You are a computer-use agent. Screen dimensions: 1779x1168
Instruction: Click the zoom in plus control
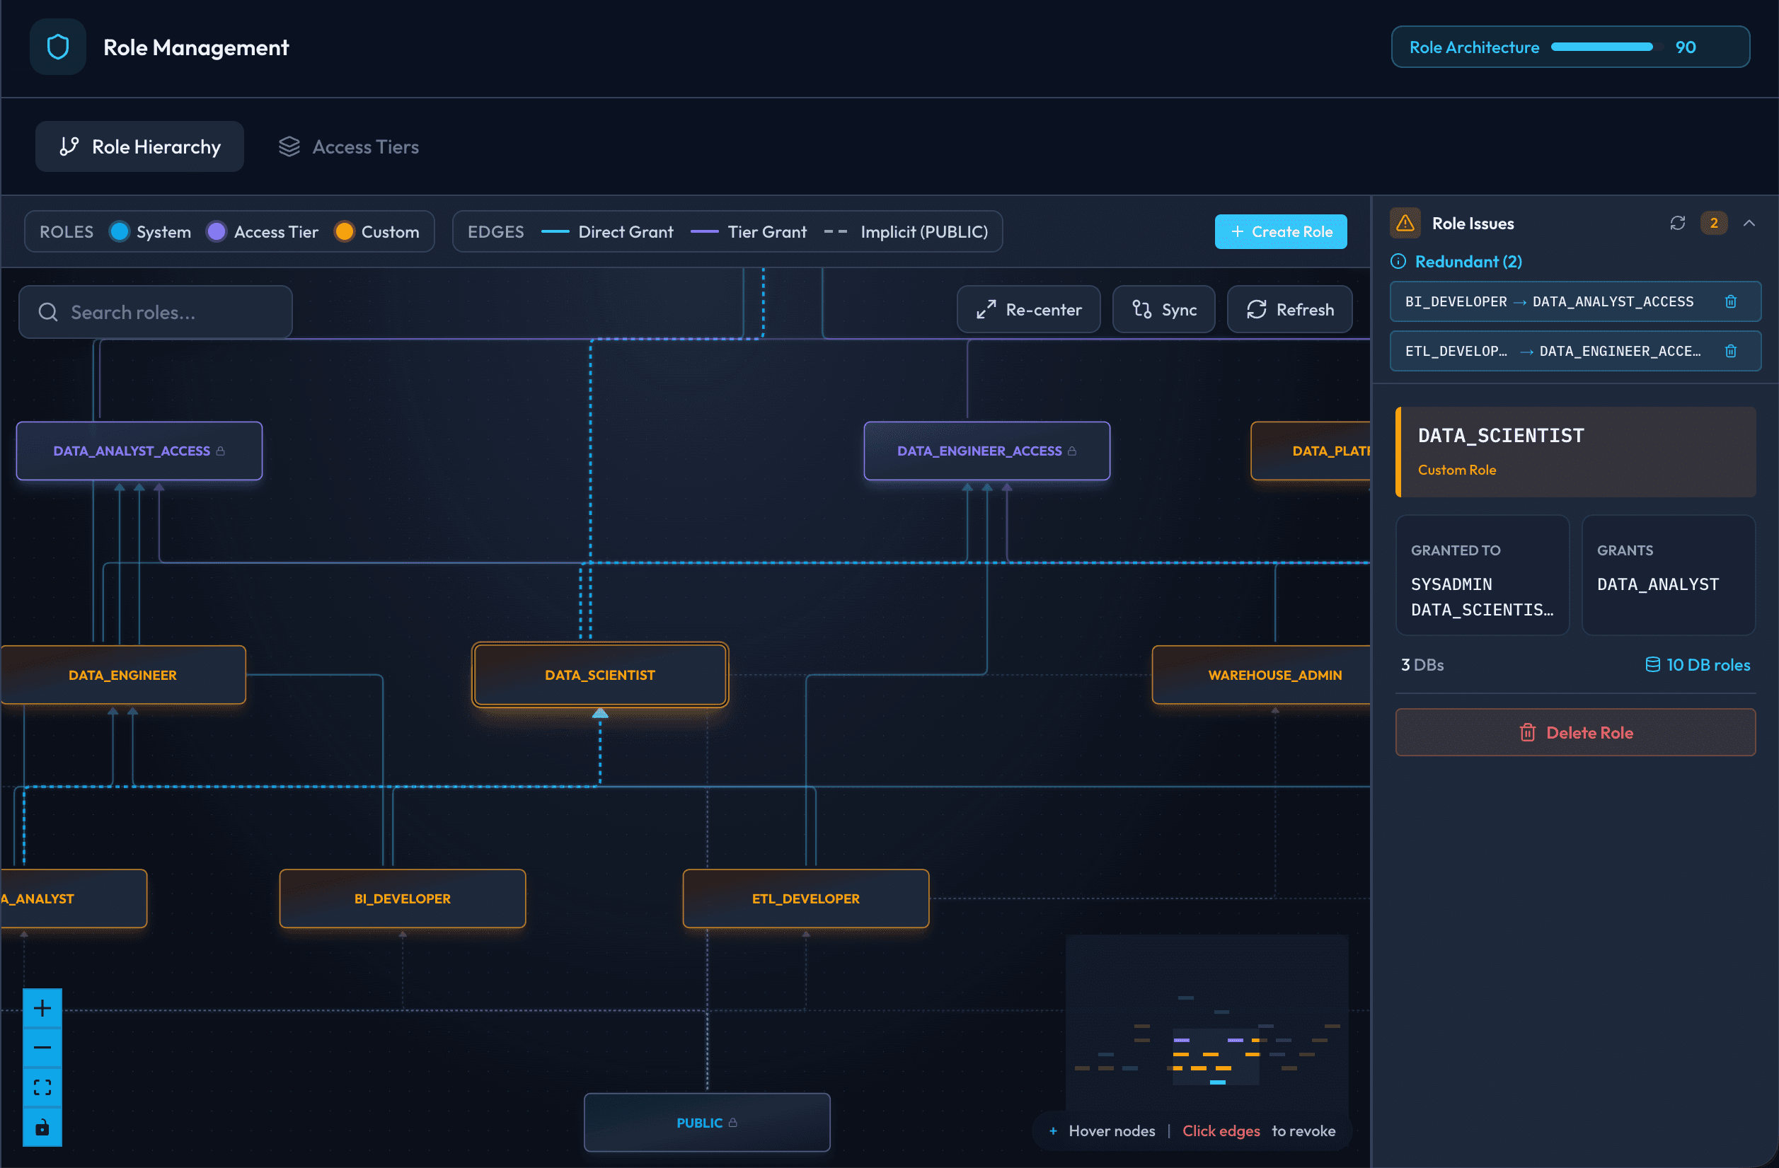(42, 1008)
